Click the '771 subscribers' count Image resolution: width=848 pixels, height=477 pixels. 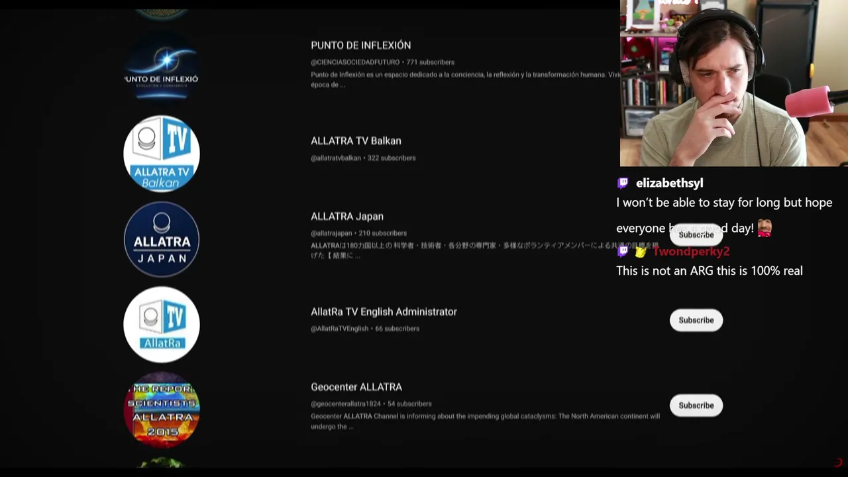431,62
